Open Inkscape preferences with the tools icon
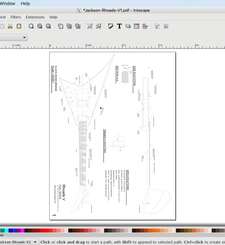225x245 pixels. [166, 26]
